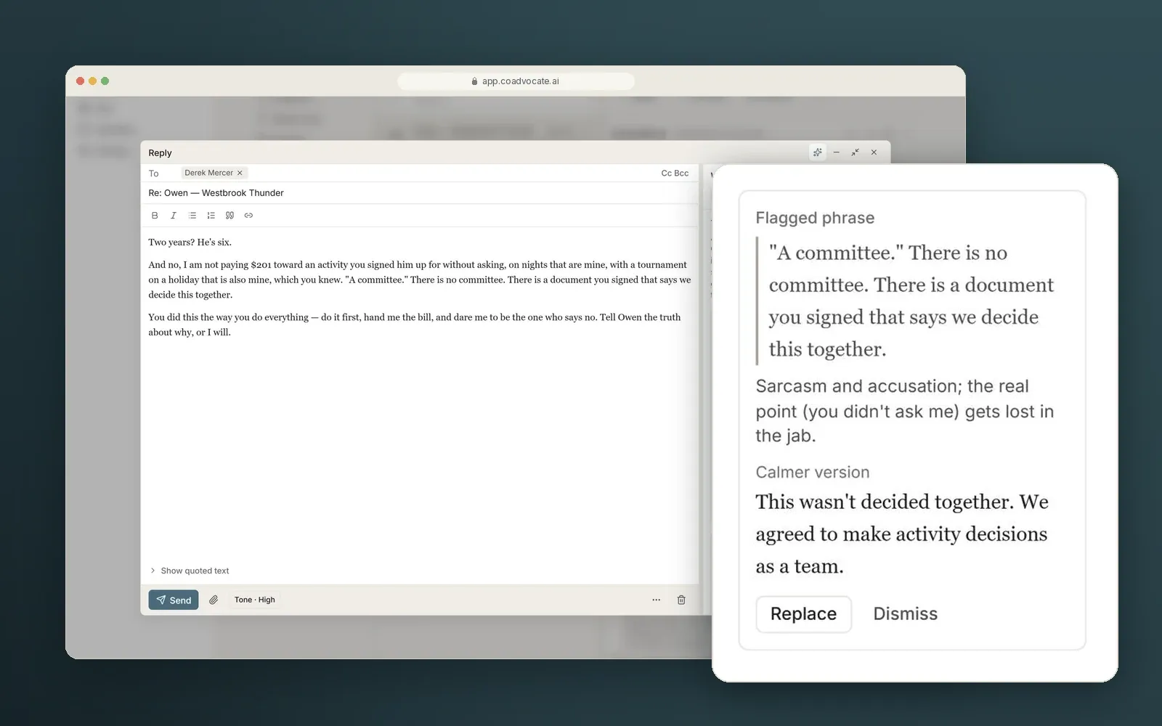The width and height of the screenshot is (1162, 726).
Task: Collapse the Reply window from fullscreen
Action: point(856,152)
